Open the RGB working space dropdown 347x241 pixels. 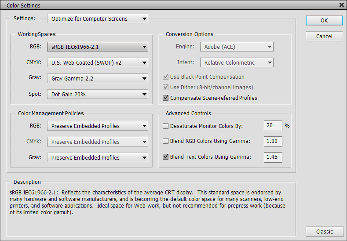pyautogui.click(x=97, y=47)
